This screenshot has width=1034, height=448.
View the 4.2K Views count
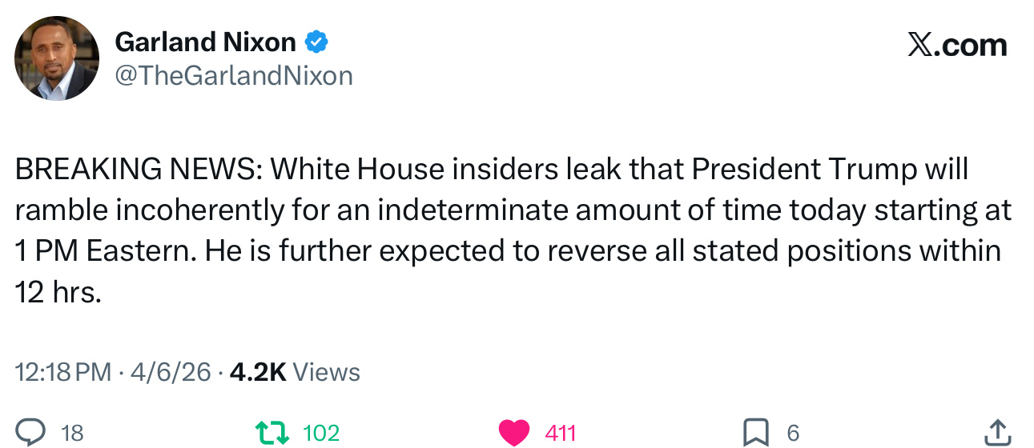pyautogui.click(x=295, y=372)
